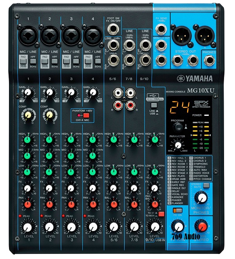Click the KARAOKE program label
Screen dimensions: 235x259
[177, 197]
